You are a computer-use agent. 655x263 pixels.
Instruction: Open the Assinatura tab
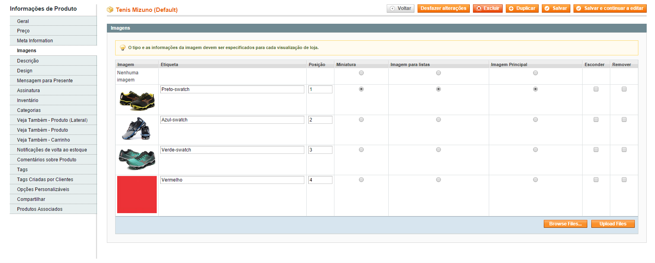point(53,91)
